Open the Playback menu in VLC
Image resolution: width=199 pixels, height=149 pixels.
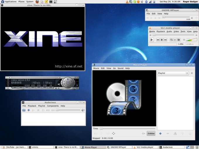pyautogui.click(x=161, y=32)
